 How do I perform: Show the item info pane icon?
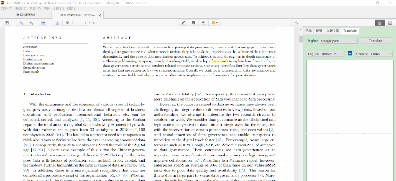click(379, 23)
